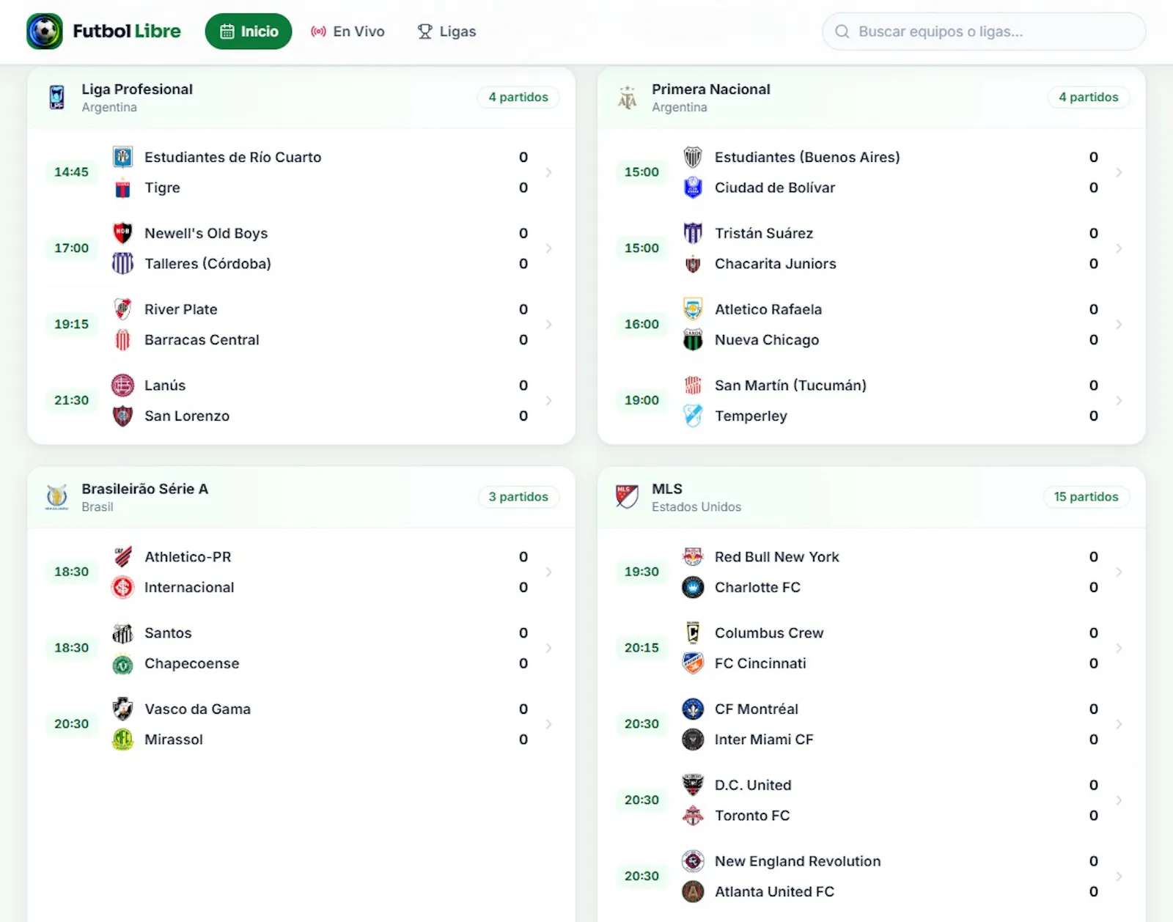Click Primera Nacional 4 partidos badge
The height and width of the screenshot is (922, 1173).
[x=1089, y=97]
